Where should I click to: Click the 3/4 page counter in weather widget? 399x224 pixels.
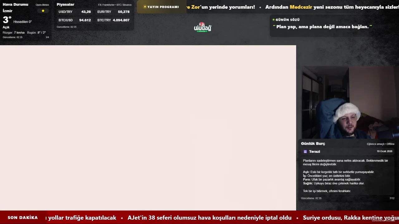(47, 37)
